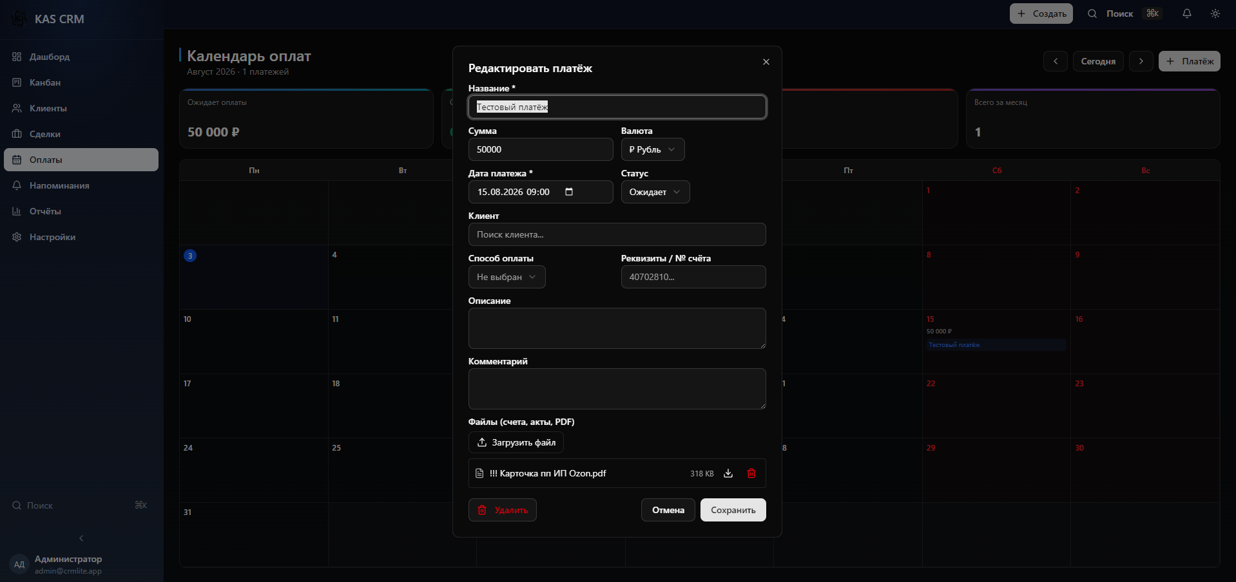Go to previous month arrow

[x=1056, y=61]
